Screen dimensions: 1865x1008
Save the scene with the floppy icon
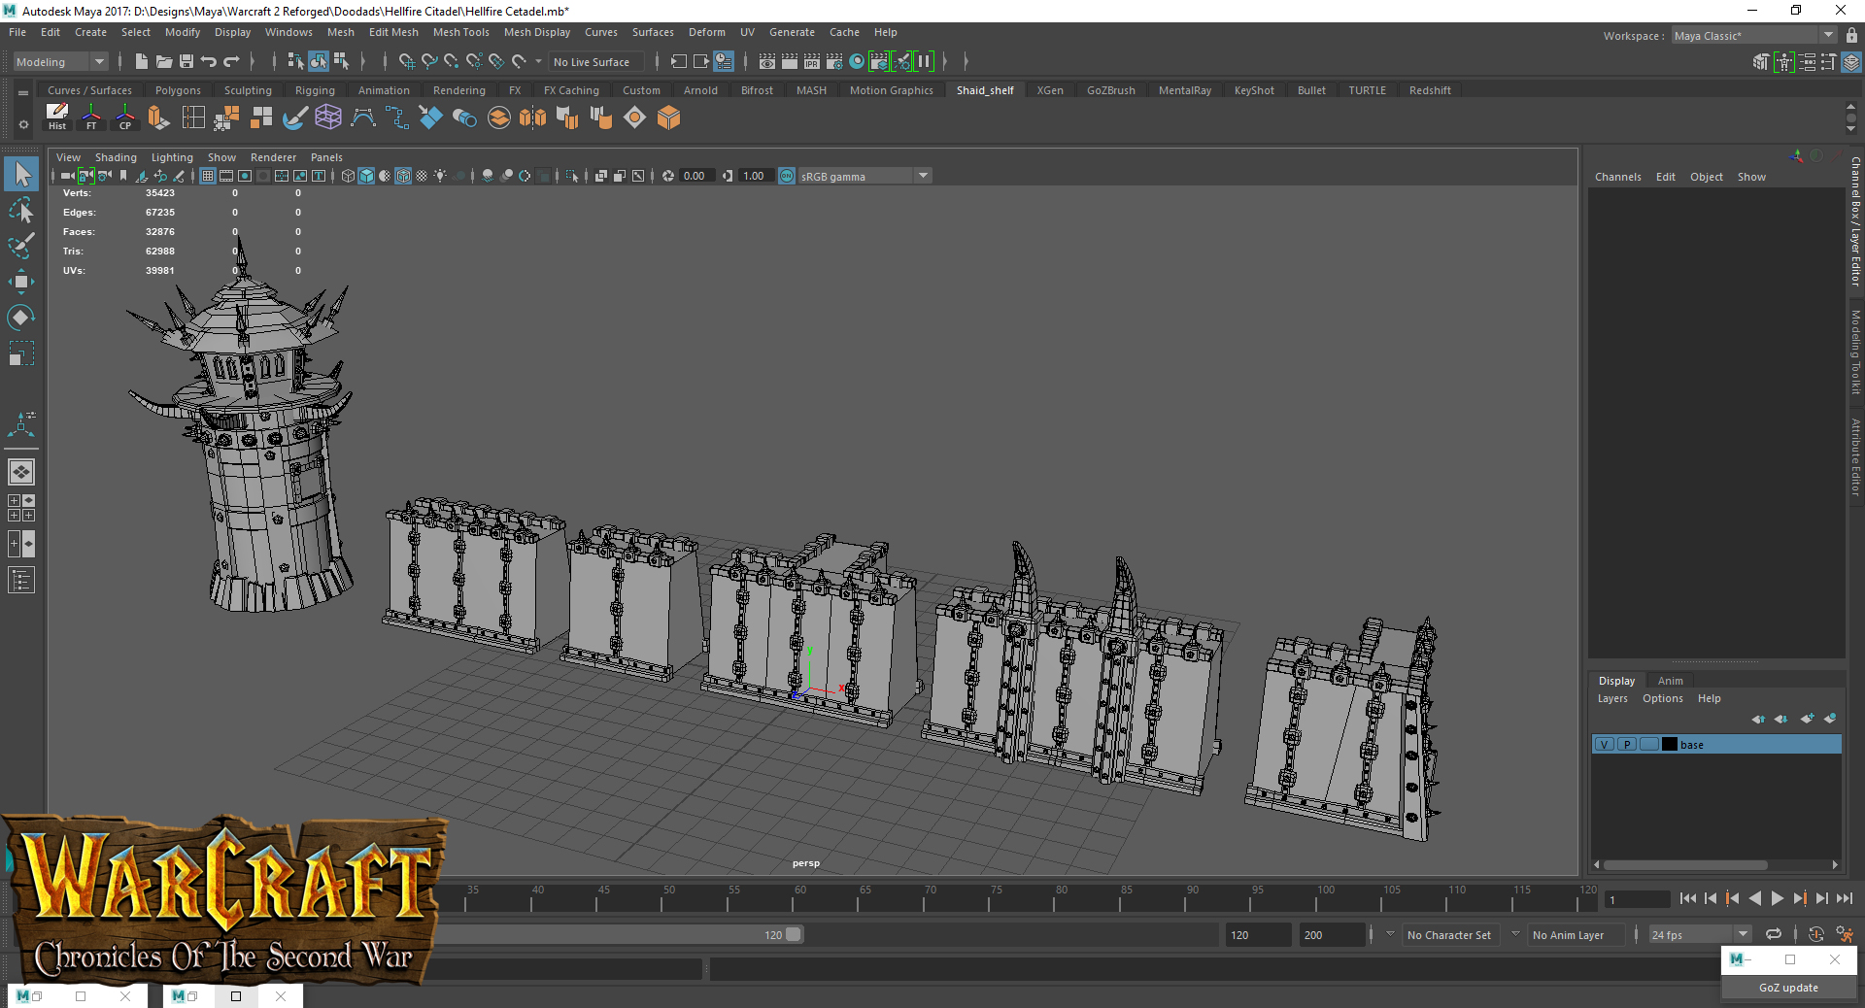pyautogui.click(x=186, y=61)
